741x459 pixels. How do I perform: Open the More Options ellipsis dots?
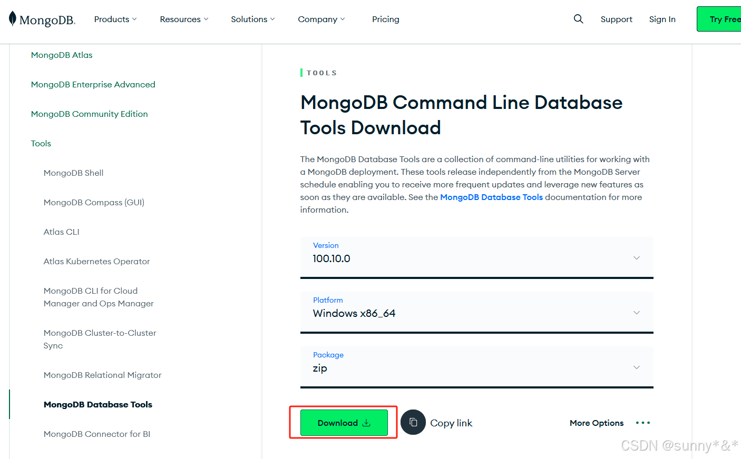click(642, 423)
